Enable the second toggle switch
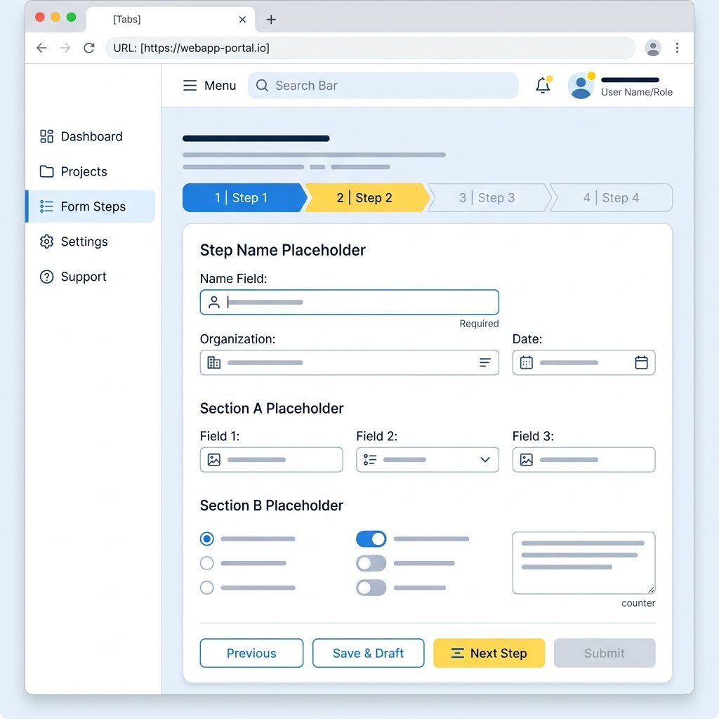Viewport: 719px width, 719px height. pyautogui.click(x=371, y=563)
